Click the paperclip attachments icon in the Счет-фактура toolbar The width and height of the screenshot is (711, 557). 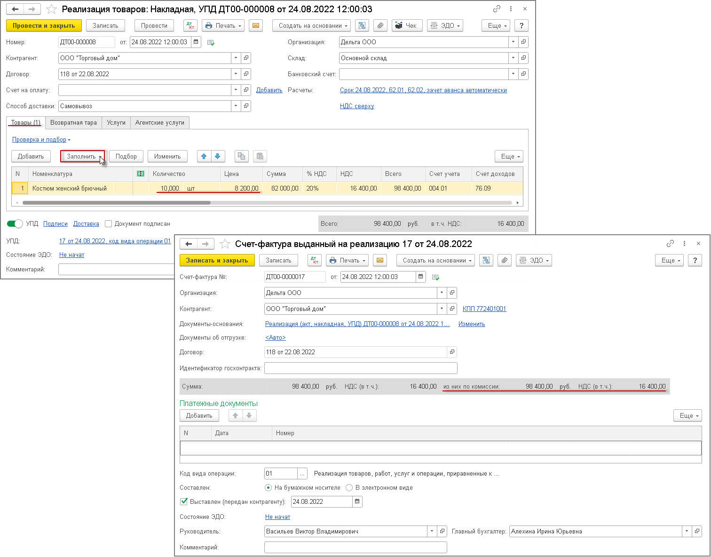click(505, 260)
